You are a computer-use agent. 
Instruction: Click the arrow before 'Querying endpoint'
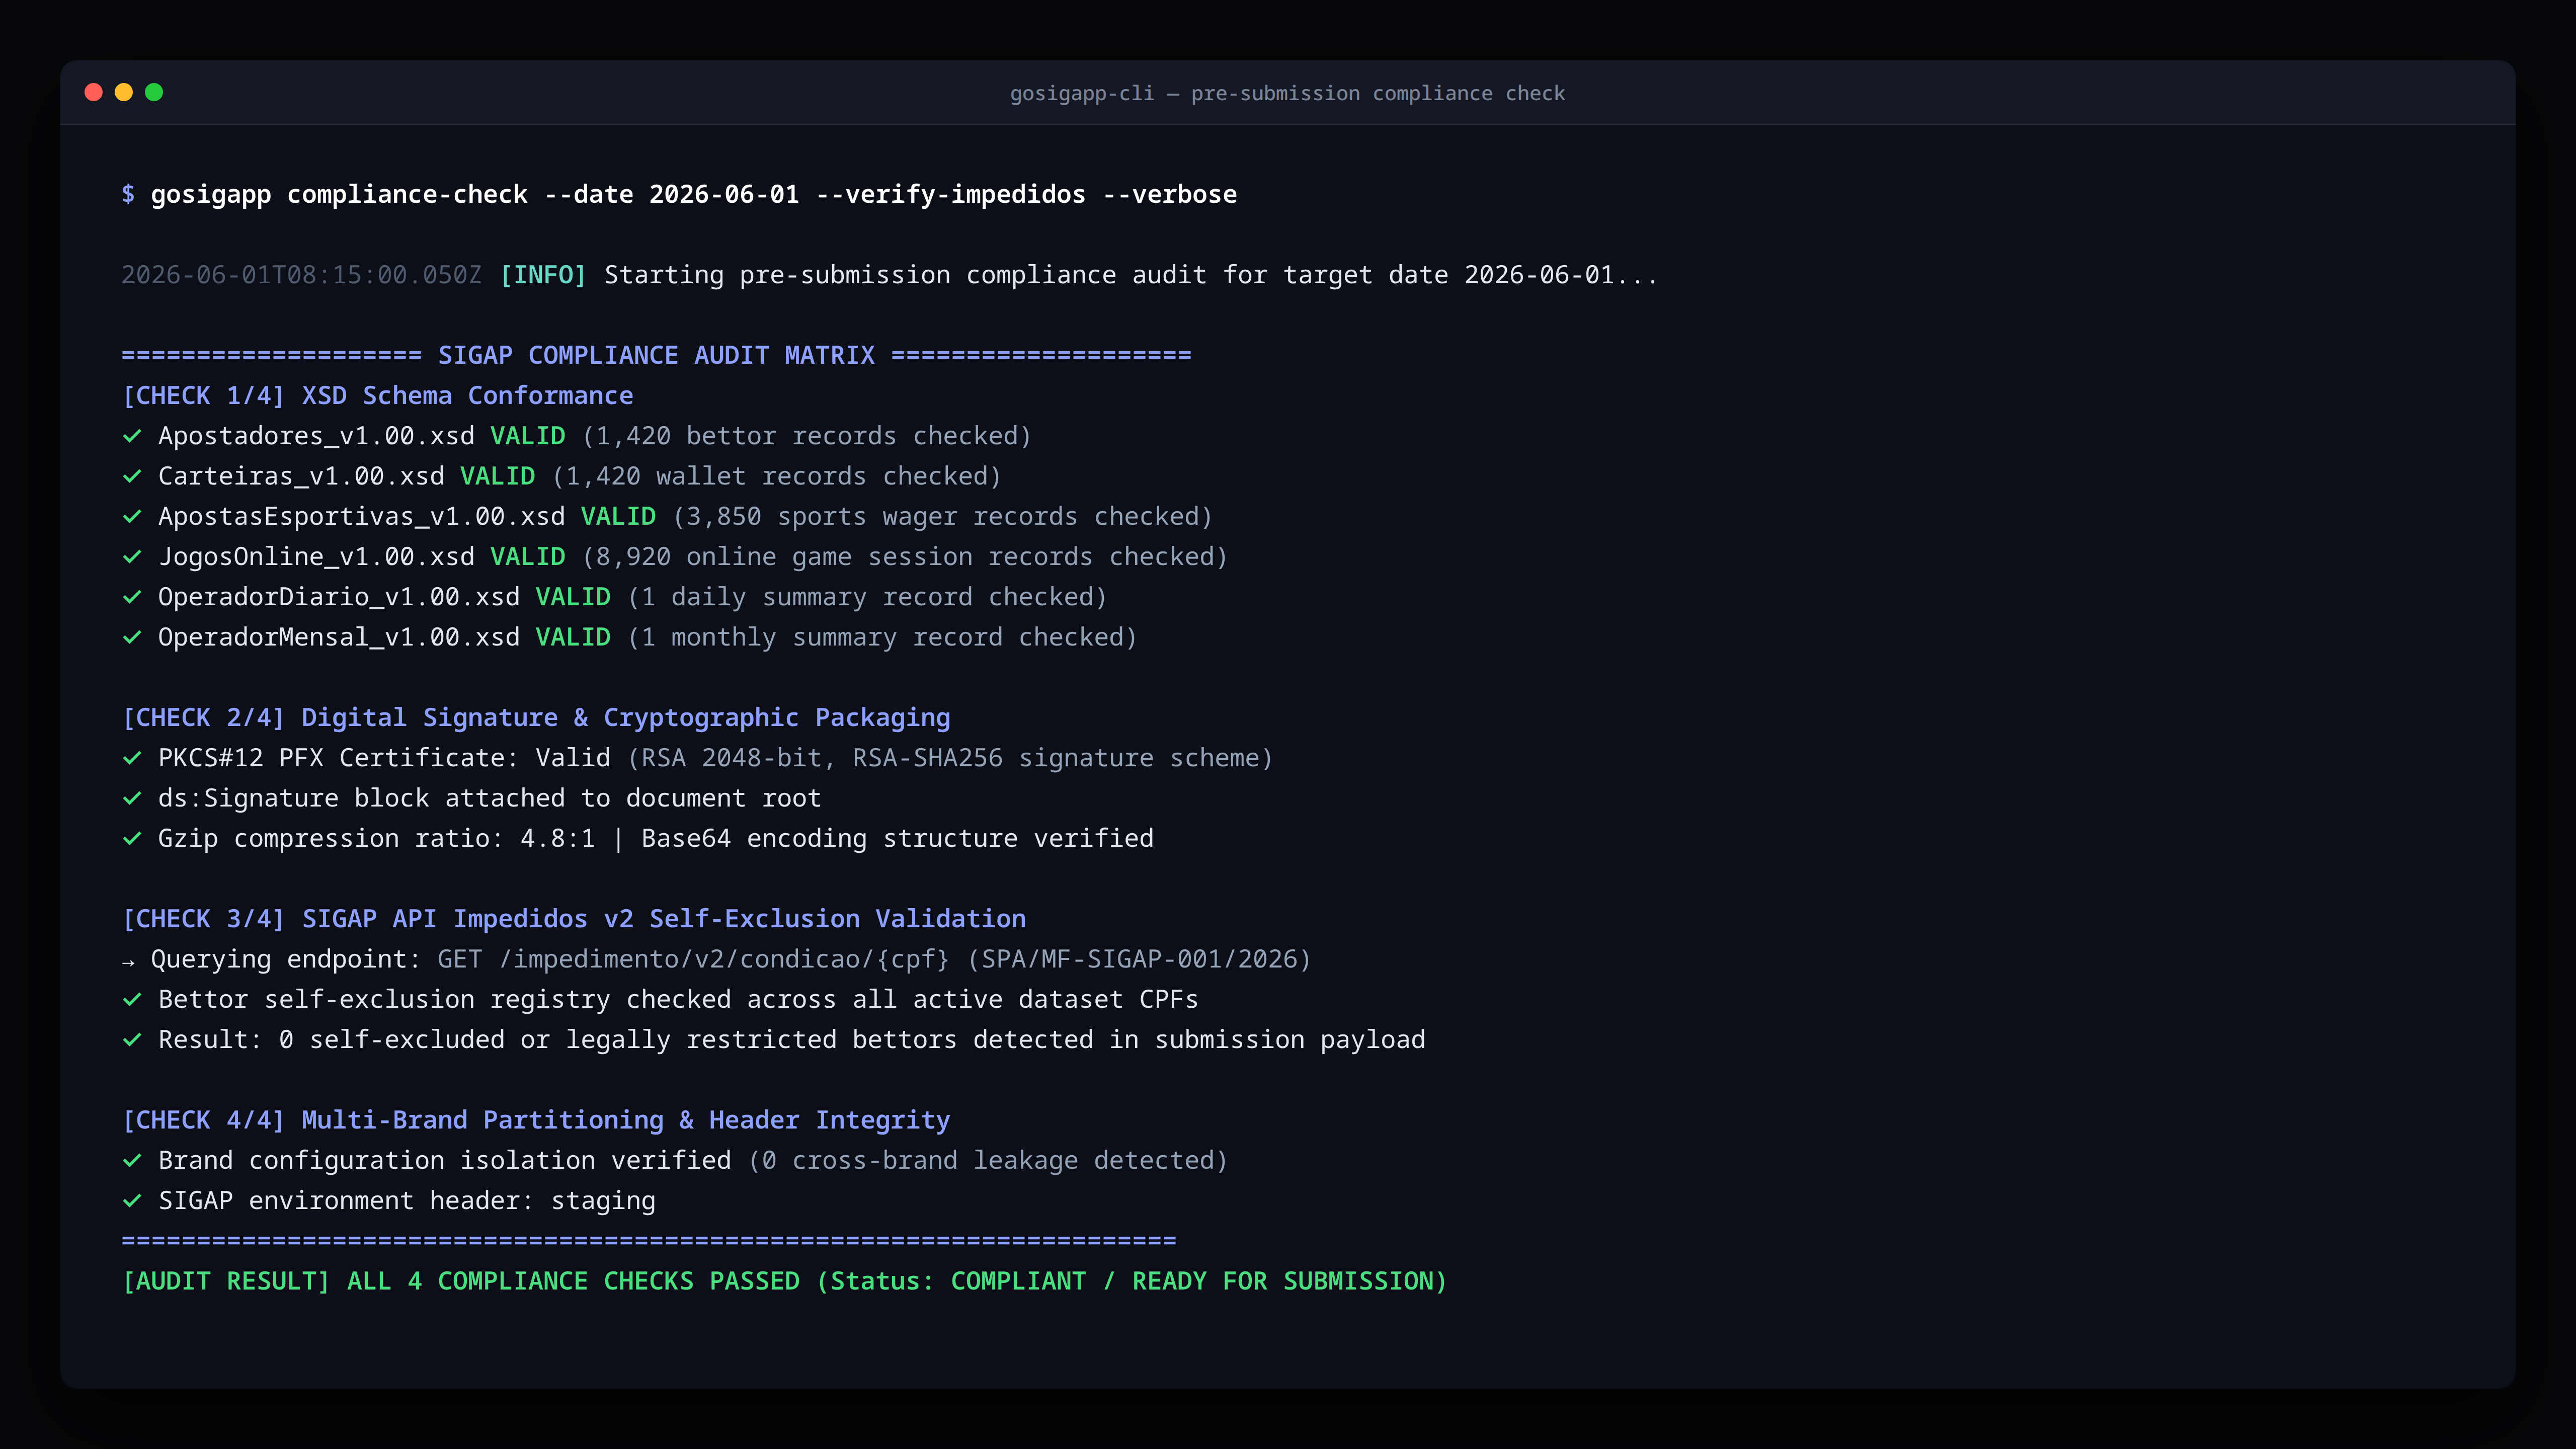pyautogui.click(x=128, y=962)
